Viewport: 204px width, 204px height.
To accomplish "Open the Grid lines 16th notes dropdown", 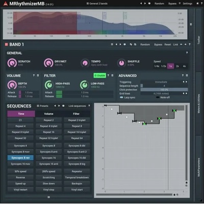I will pyautogui.click(x=161, y=93).
